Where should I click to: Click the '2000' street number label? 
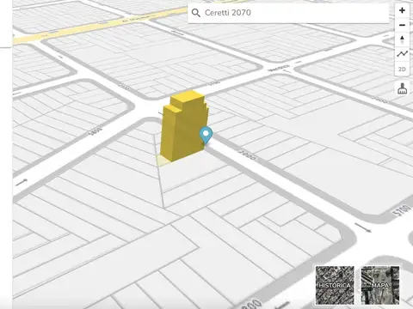click(x=248, y=155)
